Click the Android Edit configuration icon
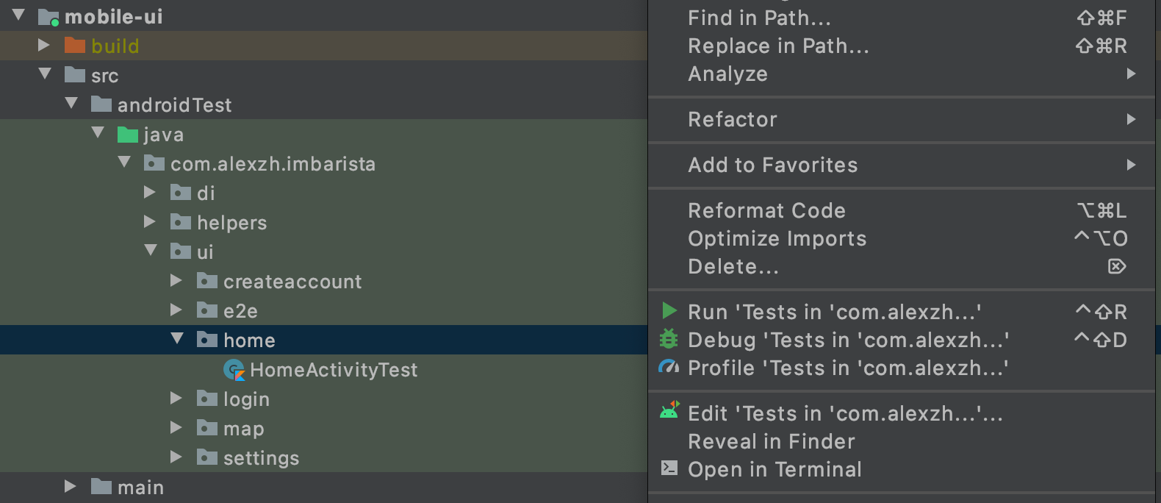Screen dimensions: 1161x503 [x=669, y=411]
